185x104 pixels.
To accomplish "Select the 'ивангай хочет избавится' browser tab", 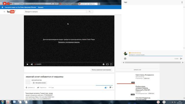I will 88,4.
